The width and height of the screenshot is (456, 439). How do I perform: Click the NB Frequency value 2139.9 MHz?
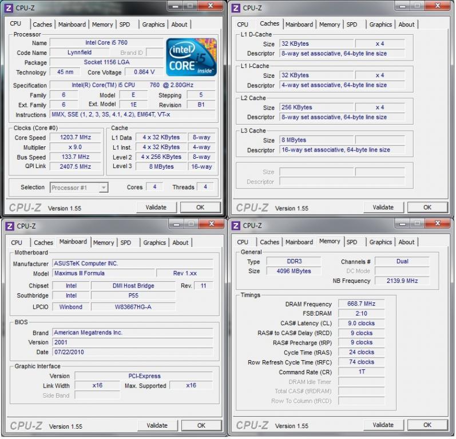(402, 281)
